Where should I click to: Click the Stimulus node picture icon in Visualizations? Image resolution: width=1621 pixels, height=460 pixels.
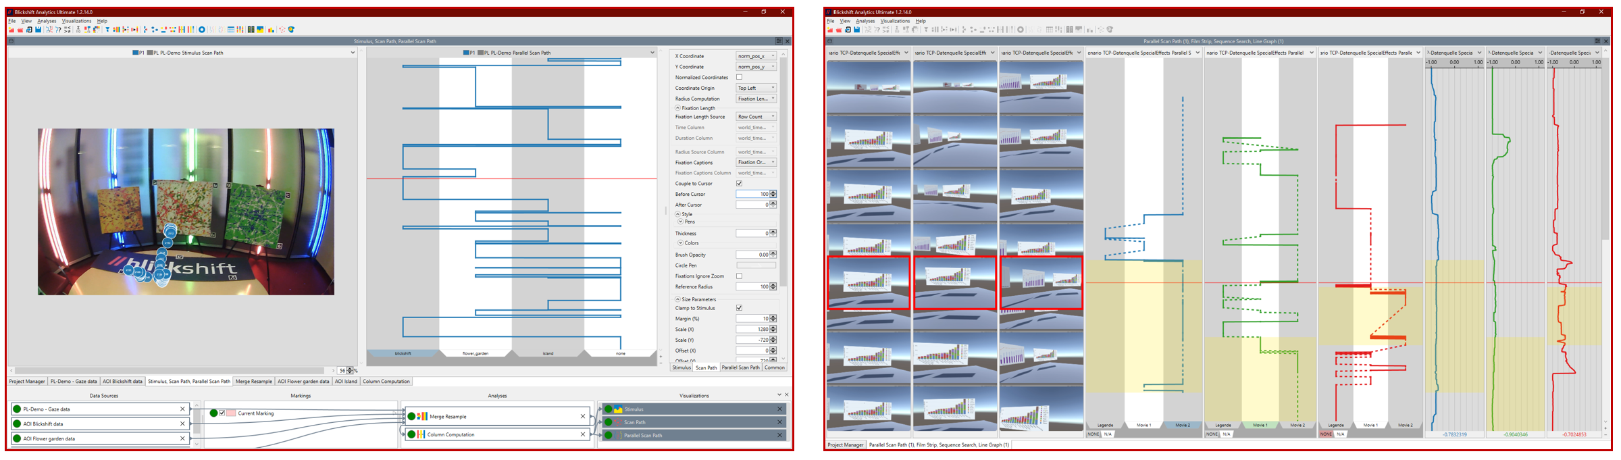pos(618,409)
